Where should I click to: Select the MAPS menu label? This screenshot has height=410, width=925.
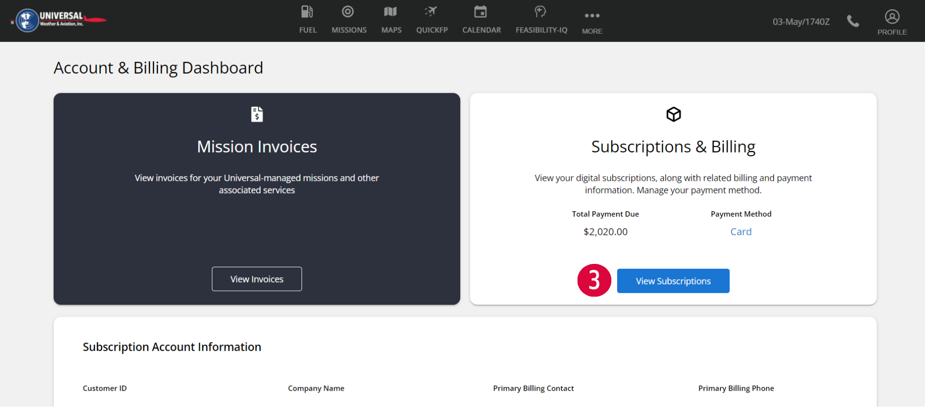coord(391,30)
